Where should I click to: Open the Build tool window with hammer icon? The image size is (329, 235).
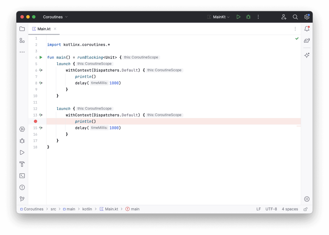pyautogui.click(x=22, y=164)
